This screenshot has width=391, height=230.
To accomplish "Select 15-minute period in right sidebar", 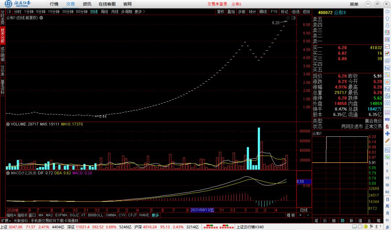I will pos(387,178).
